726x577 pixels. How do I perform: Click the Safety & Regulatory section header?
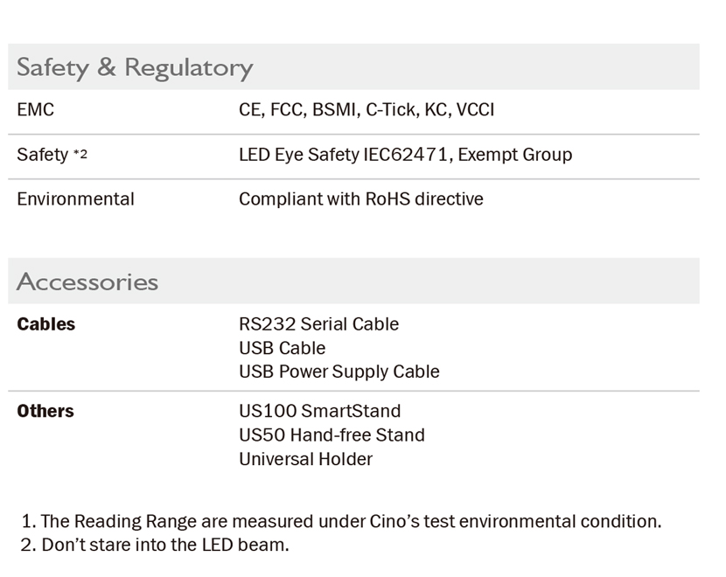(135, 68)
